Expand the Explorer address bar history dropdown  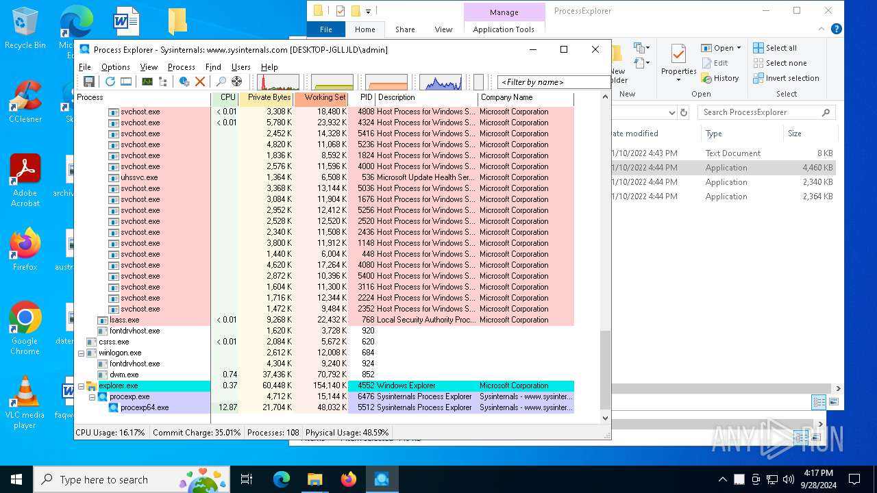pyautogui.click(x=671, y=112)
